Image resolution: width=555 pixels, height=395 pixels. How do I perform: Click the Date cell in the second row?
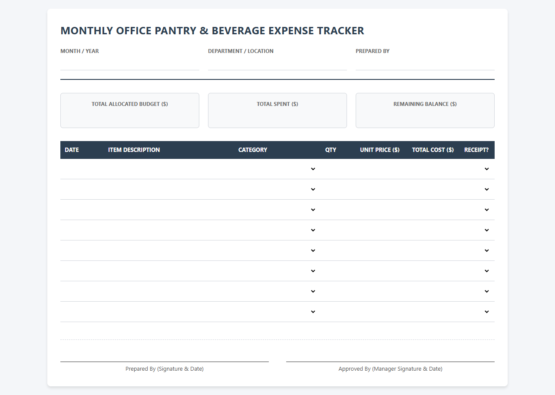(x=82, y=189)
